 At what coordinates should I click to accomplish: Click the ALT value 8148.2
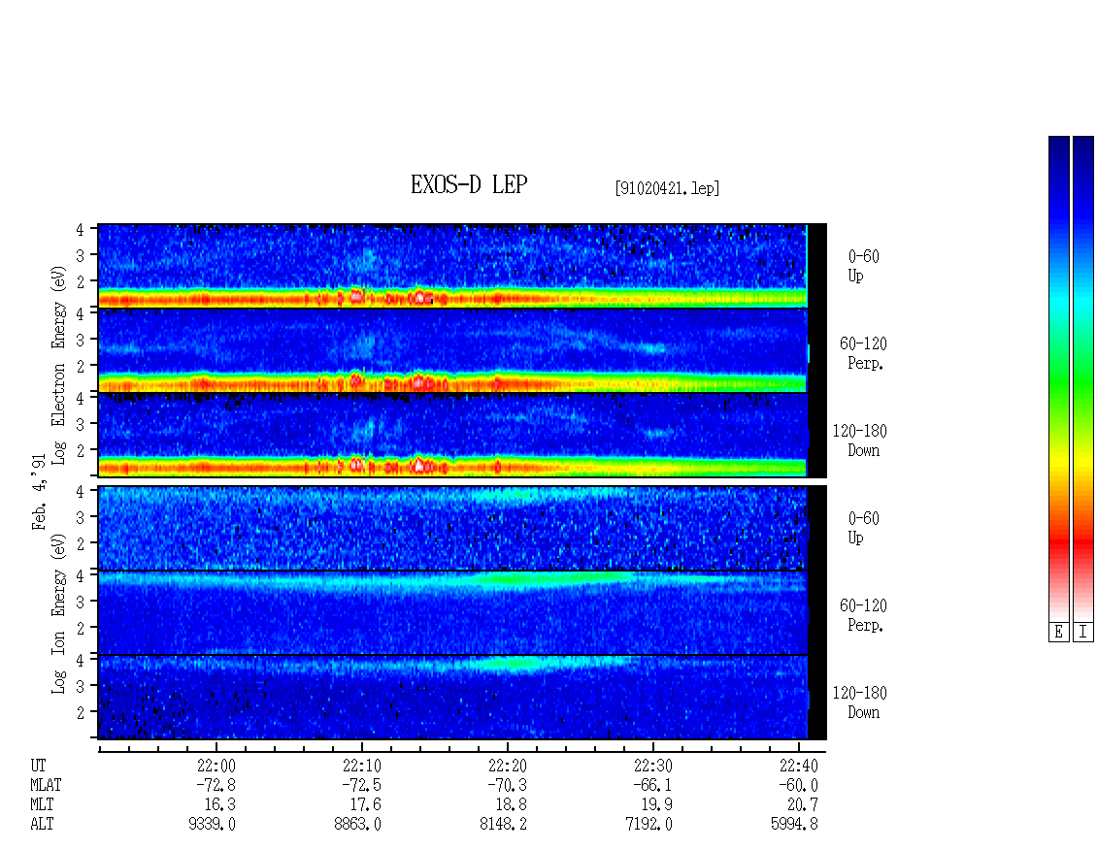pos(503,825)
